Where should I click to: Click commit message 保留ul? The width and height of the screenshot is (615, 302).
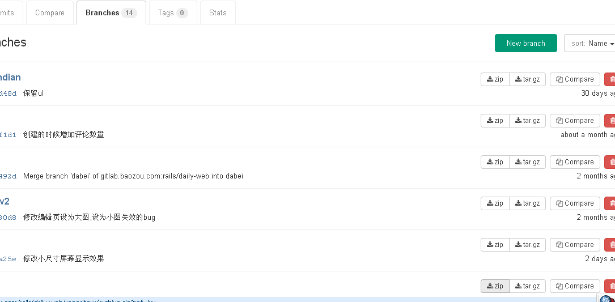(33, 93)
